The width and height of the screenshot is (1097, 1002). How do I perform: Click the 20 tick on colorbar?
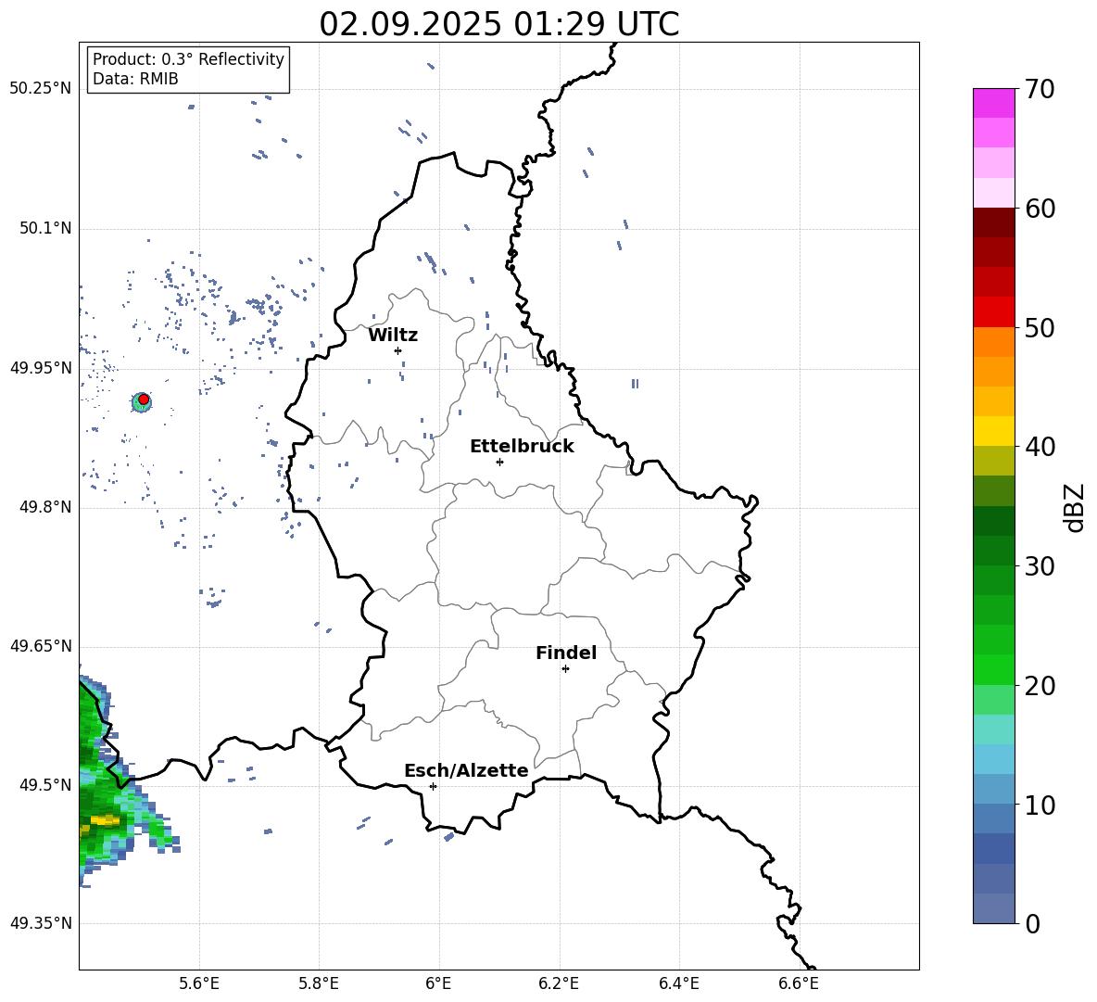click(1039, 686)
